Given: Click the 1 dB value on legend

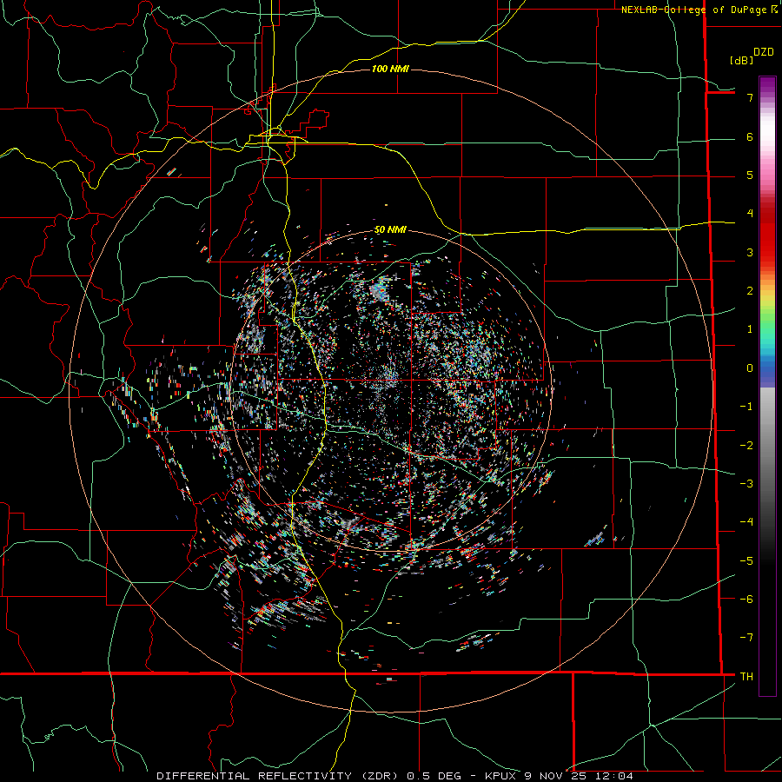Looking at the screenshot, I should tap(750, 329).
